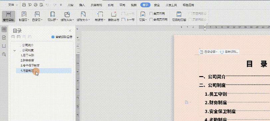The width and height of the screenshot is (270, 121).
Task: Tick the 首页不同 checkbox
Action: [151, 14]
